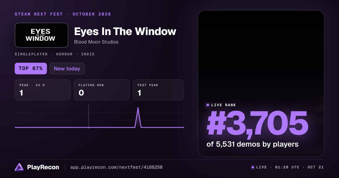Click the PlayRecon brand name
This screenshot has height=178, width=339.
pyautogui.click(x=43, y=167)
